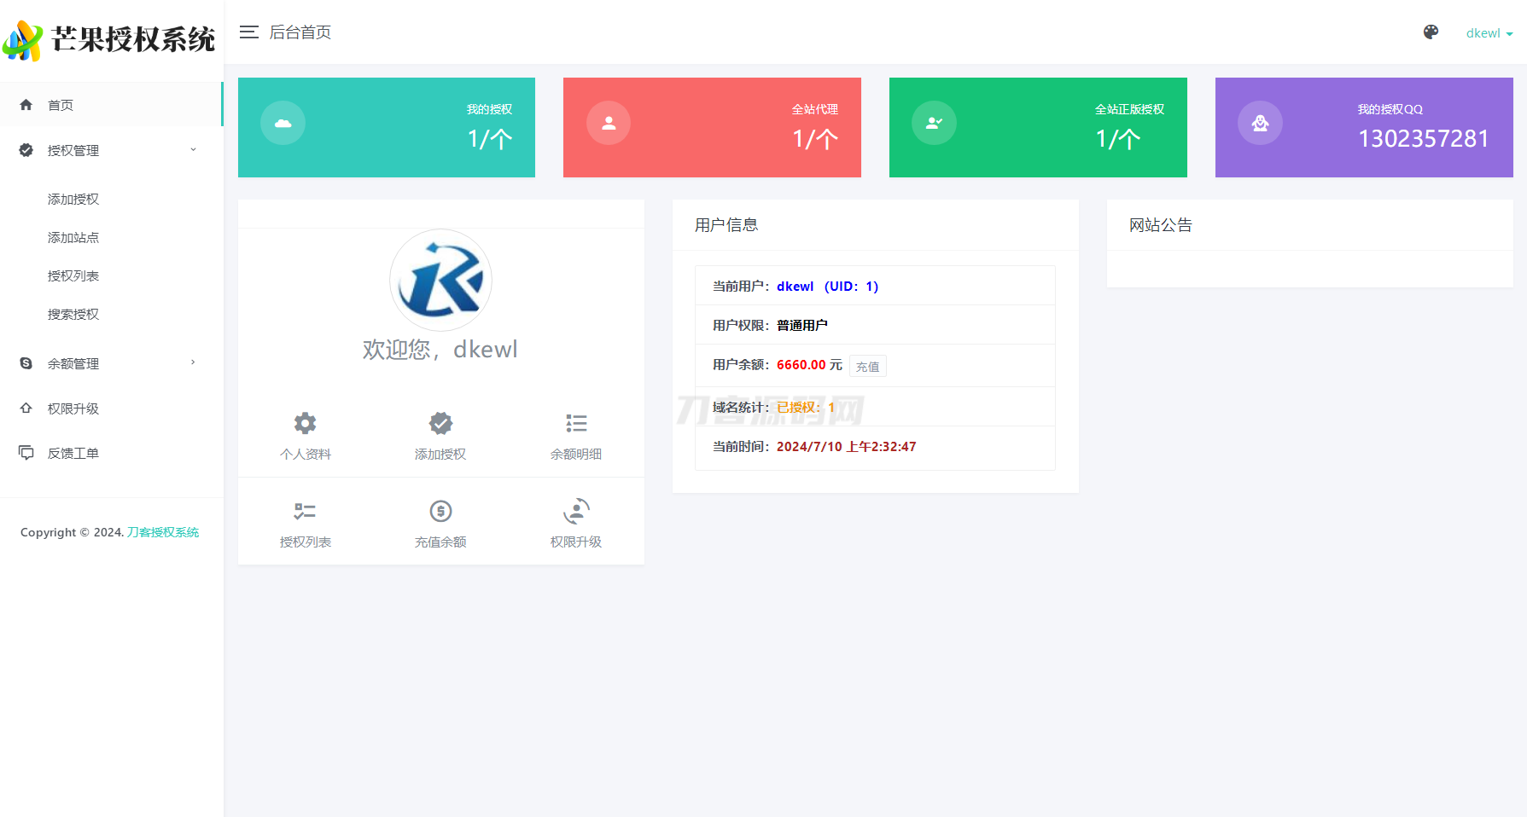Open 反馈工单 from the sidebar
This screenshot has height=817, width=1527.
73,452
